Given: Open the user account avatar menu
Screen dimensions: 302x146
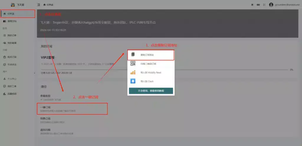Looking at the screenshot, I should (x=271, y=5).
